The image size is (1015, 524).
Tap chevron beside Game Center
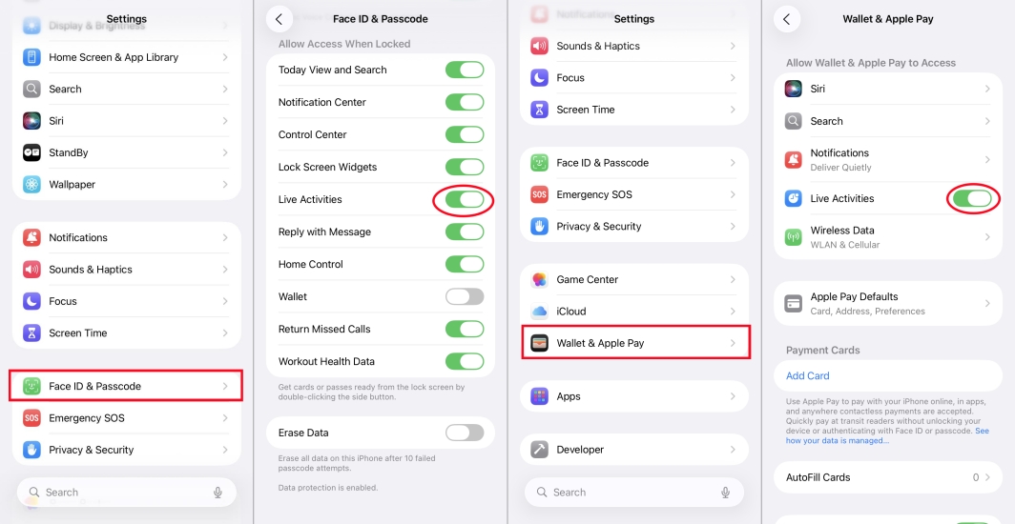733,279
